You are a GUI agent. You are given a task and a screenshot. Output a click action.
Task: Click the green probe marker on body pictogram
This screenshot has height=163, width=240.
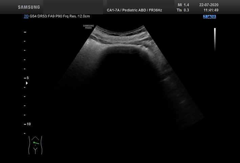(x=36, y=143)
